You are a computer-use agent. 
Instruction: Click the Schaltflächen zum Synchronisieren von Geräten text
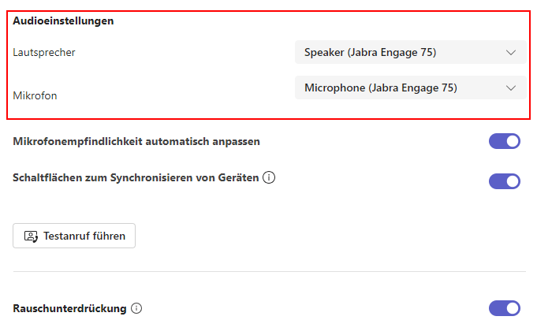(136, 177)
